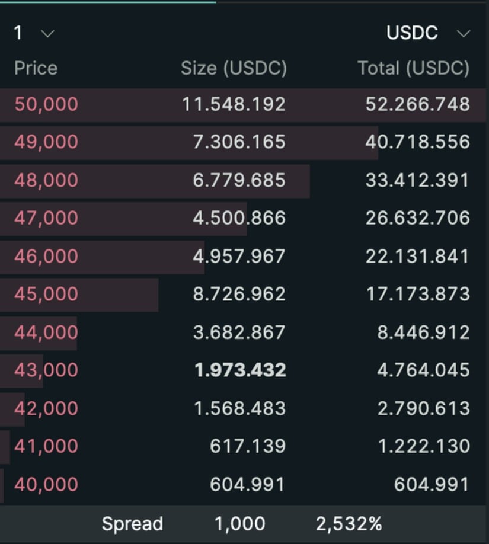Click the chevron next to USDC

click(464, 34)
